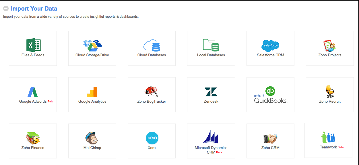Click the Teamwork label text

coord(328,147)
